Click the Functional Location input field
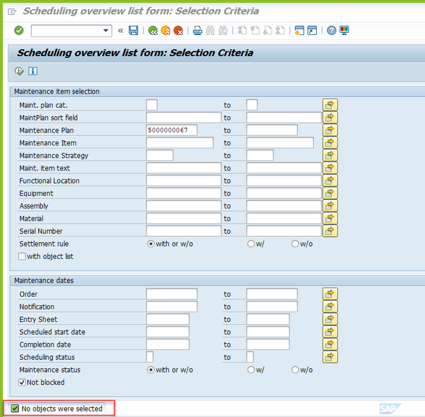The image size is (425, 417). point(183,181)
